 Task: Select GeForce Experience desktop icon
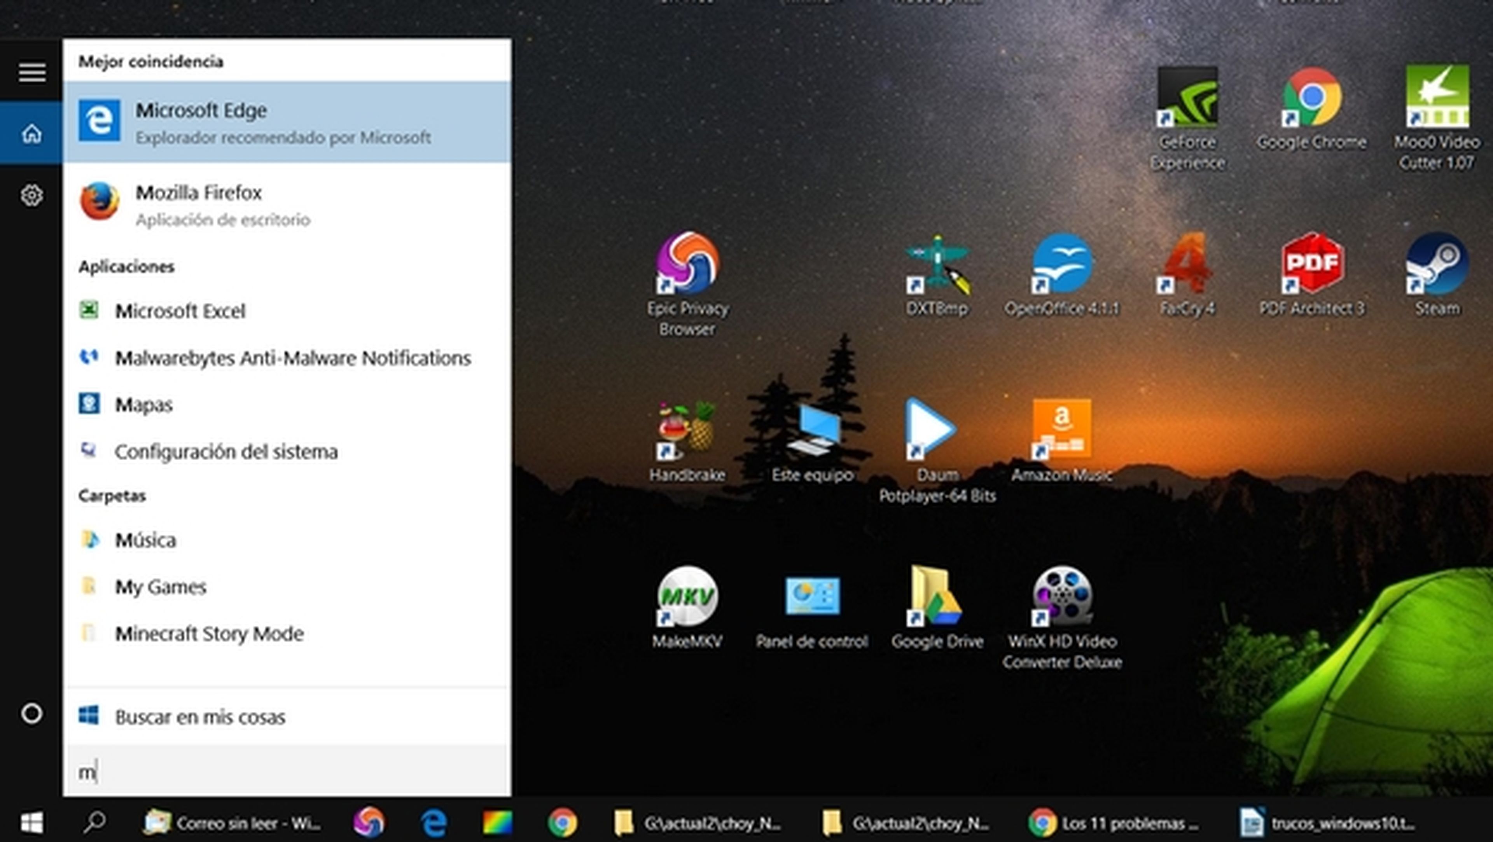click(x=1187, y=118)
